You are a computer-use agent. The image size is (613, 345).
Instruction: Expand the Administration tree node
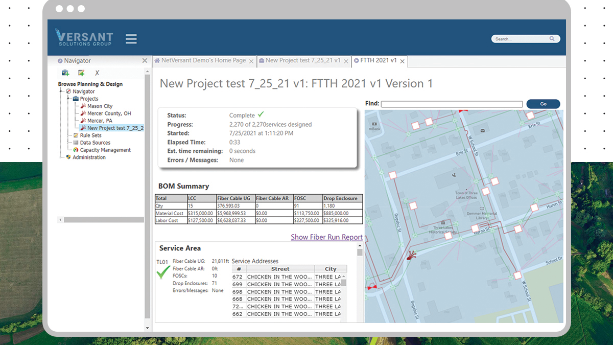[x=61, y=157]
